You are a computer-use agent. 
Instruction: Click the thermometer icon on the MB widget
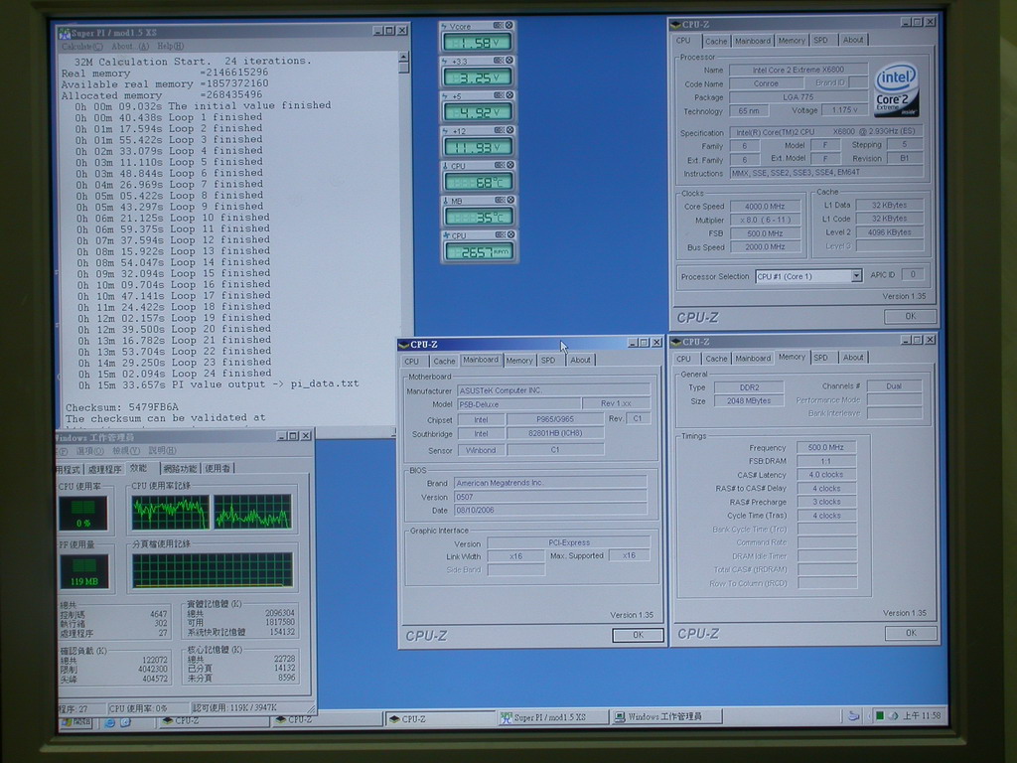tap(446, 201)
